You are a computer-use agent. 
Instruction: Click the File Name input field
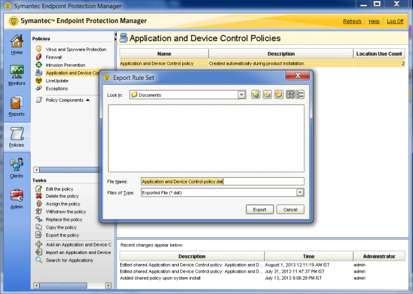click(x=223, y=181)
